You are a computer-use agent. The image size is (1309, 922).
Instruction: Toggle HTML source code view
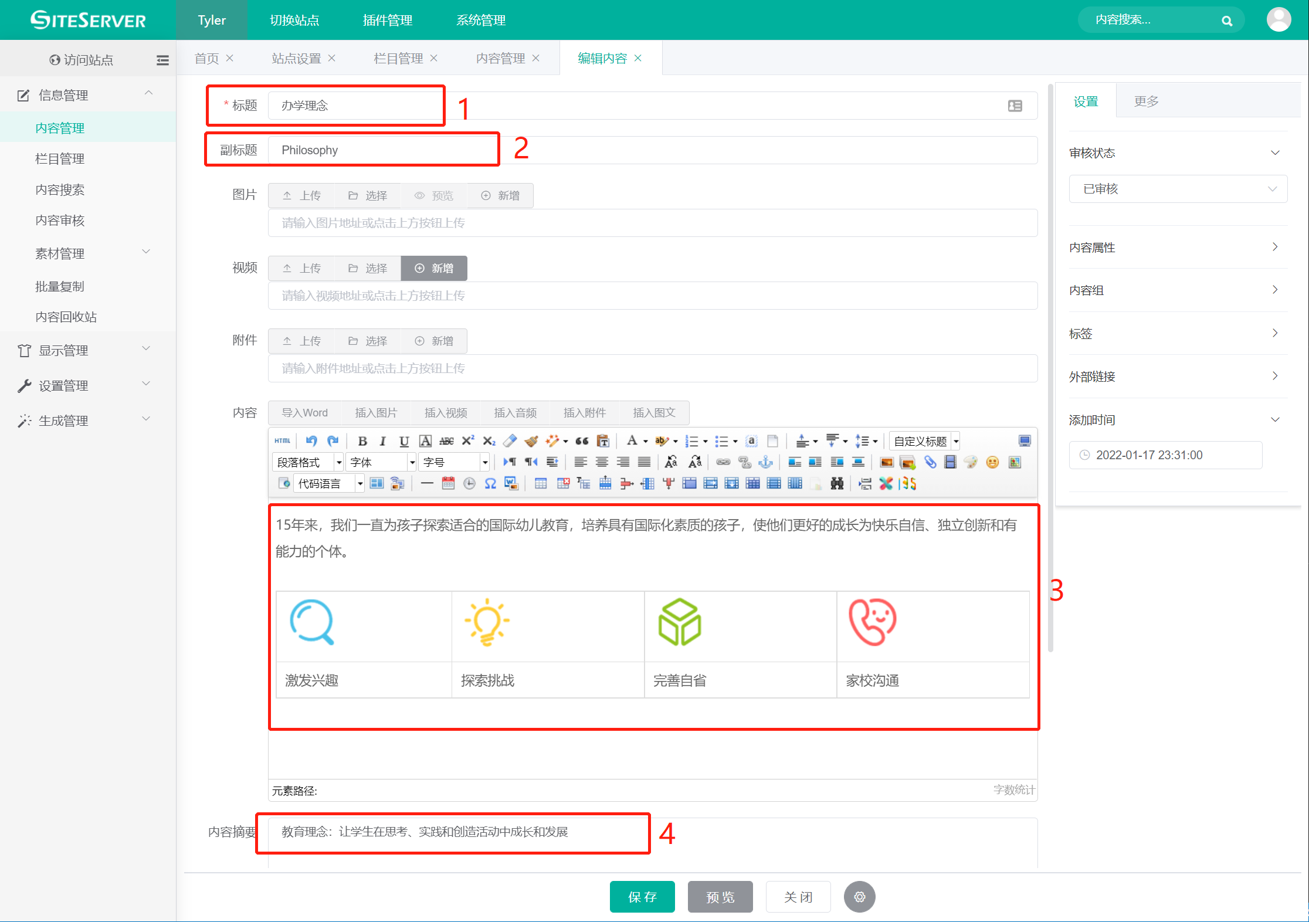(x=283, y=441)
